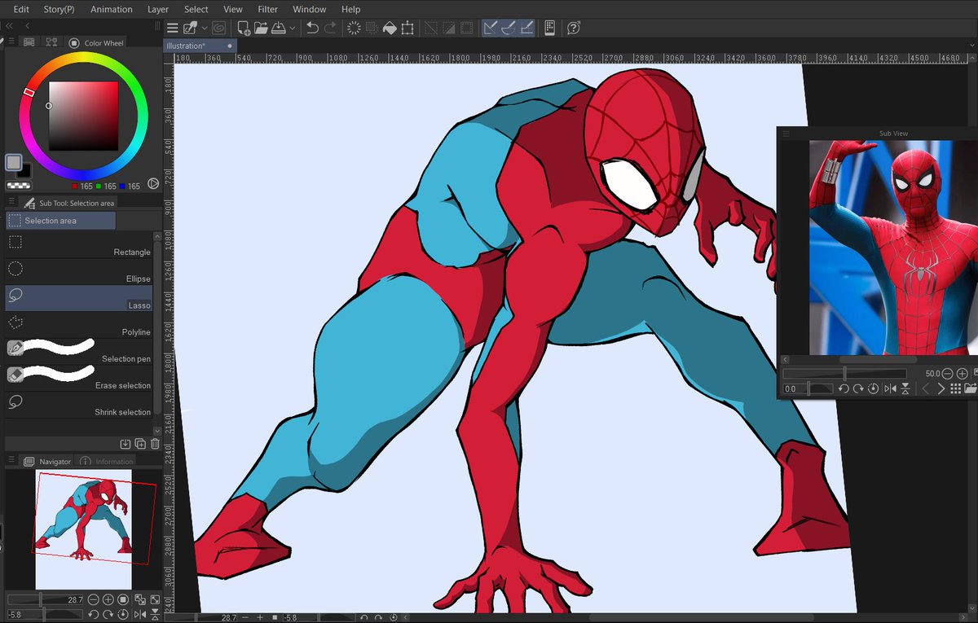Flip horizontal in the Navigator panel
Image resolution: width=978 pixels, height=623 pixels.
tap(139, 614)
